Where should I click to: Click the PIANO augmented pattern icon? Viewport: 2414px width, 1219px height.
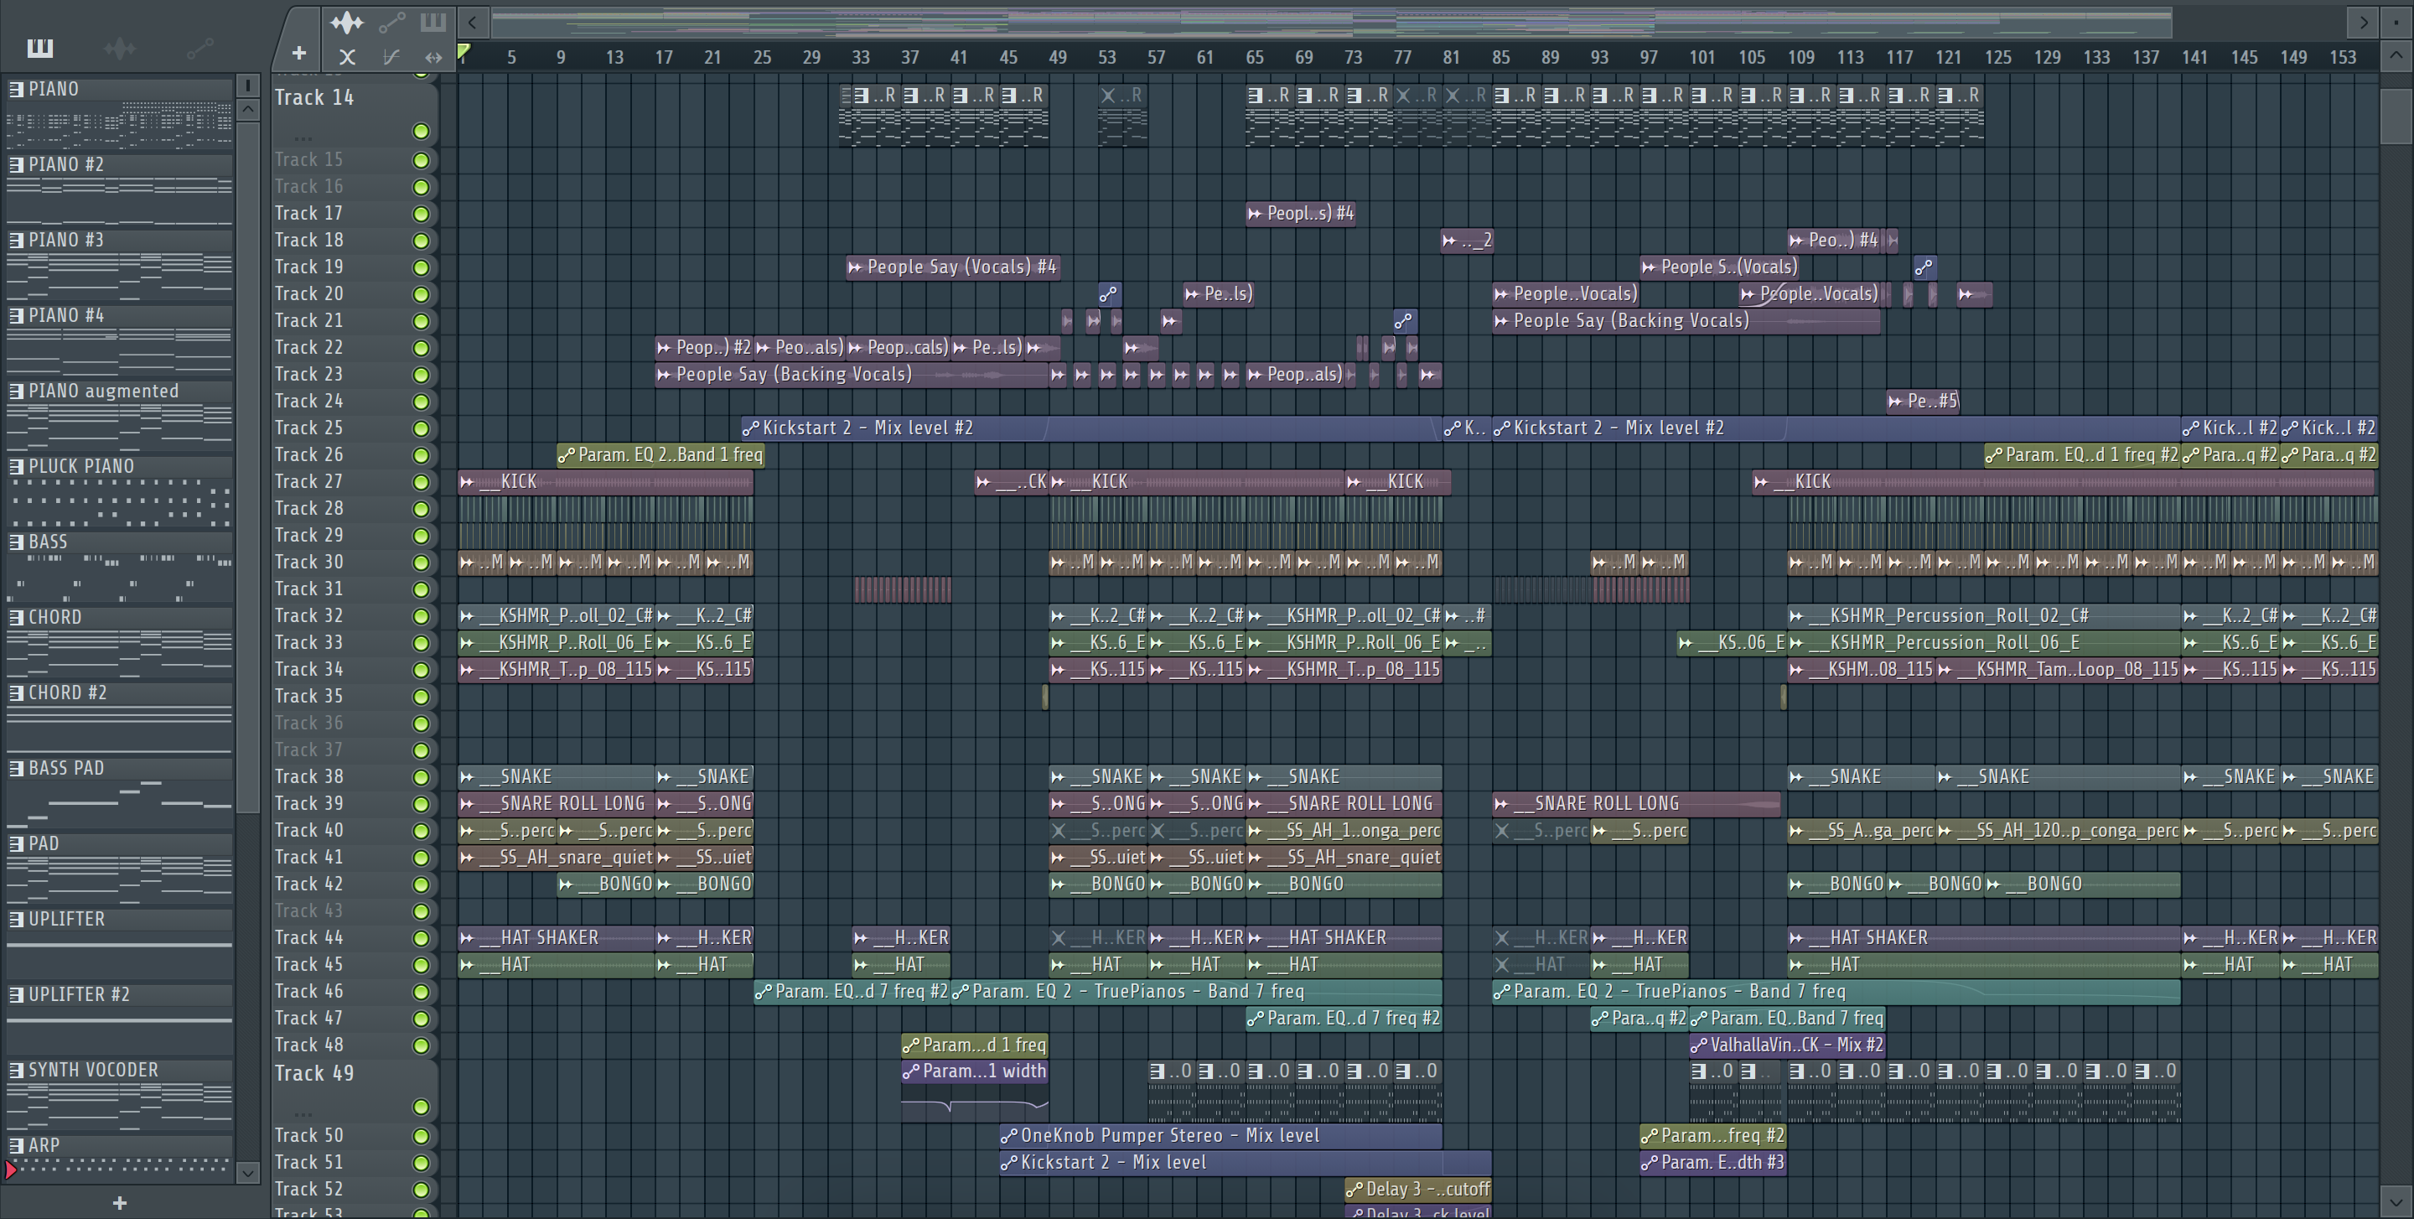[x=16, y=391]
